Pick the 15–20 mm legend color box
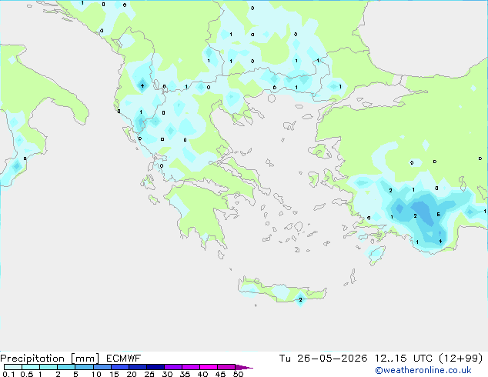Viewport: 488px width, 377px height. (x=120, y=367)
